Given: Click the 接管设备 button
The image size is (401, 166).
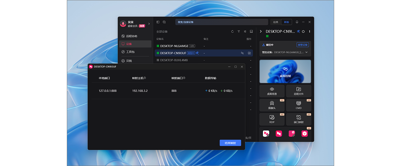Looking at the screenshot, I should [302, 45].
